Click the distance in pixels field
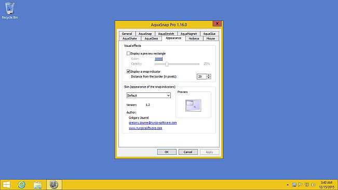 [201, 76]
